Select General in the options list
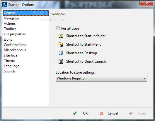The width and height of the screenshot is (155, 121). 26,13
